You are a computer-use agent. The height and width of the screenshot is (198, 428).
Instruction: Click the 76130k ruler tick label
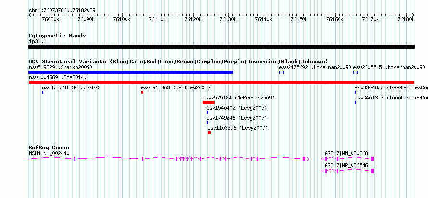228,19
